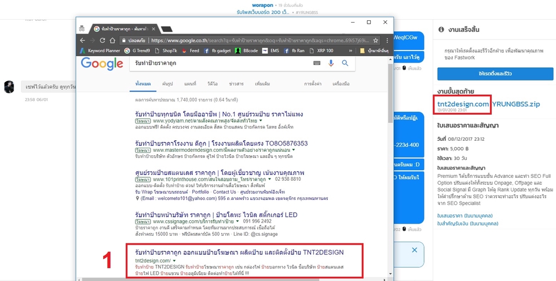
Task: Open the fb Ran bookmark
Action: (294, 51)
